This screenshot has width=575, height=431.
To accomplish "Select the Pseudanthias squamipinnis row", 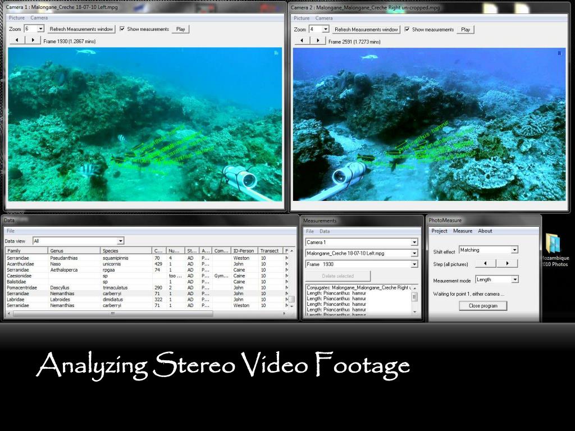I will (x=147, y=258).
